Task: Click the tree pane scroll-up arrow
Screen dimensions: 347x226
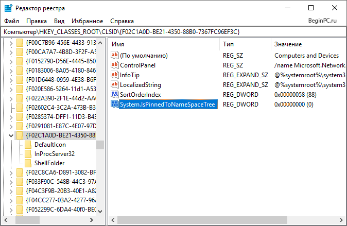Action: click(100, 43)
